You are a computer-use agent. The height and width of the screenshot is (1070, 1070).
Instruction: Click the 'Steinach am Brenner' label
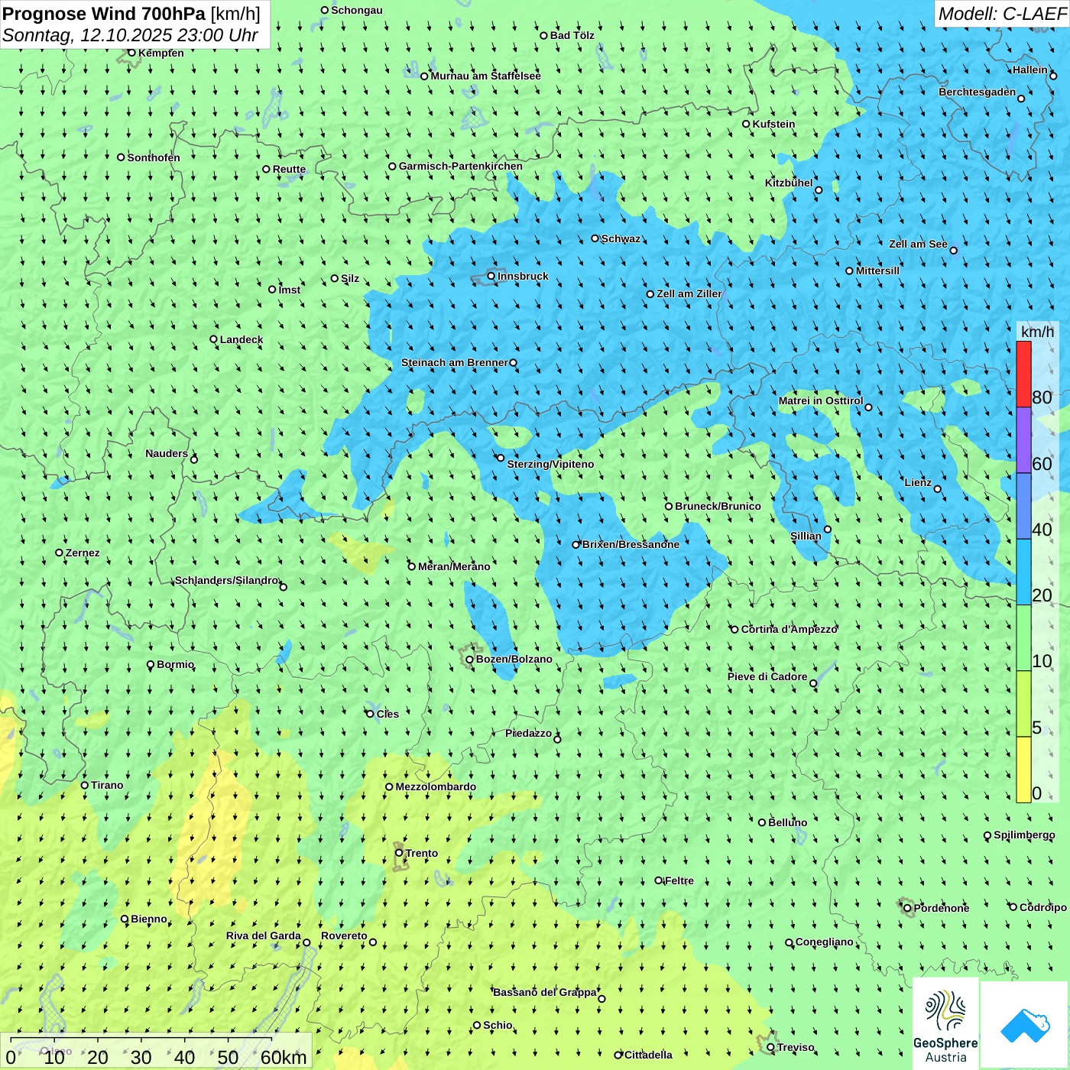[455, 362]
